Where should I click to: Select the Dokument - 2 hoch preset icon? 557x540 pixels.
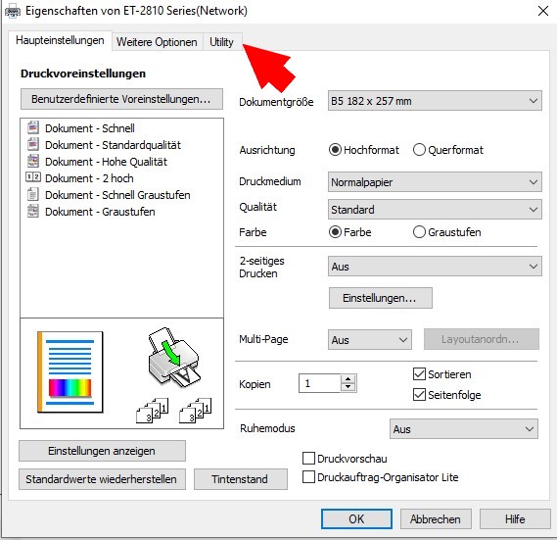click(33, 177)
